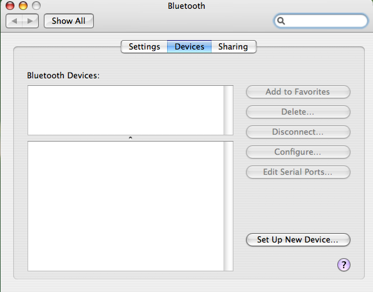Click the Add to Favorites button
This screenshot has width=373, height=292.
click(298, 91)
